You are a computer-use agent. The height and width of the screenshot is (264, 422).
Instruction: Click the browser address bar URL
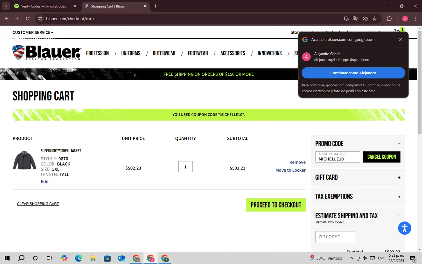(x=70, y=19)
